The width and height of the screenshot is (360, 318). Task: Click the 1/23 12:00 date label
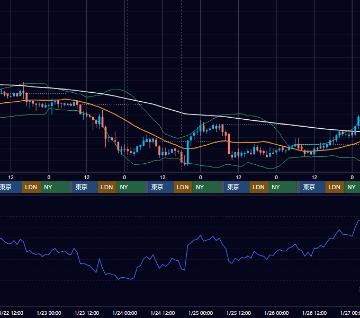pos(87,313)
